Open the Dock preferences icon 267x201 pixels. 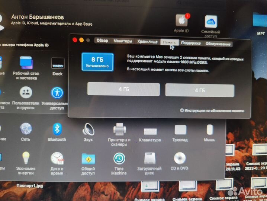pyautogui.click(x=58, y=63)
